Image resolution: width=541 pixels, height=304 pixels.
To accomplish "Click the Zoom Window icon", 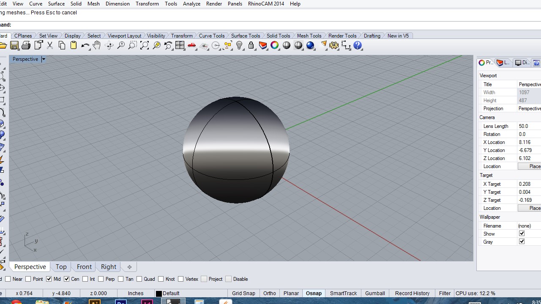I will tap(133, 46).
